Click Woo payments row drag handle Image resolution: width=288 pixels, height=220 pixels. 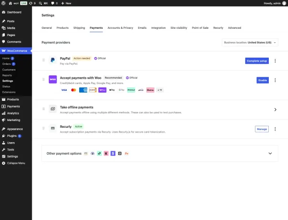pos(44,79)
